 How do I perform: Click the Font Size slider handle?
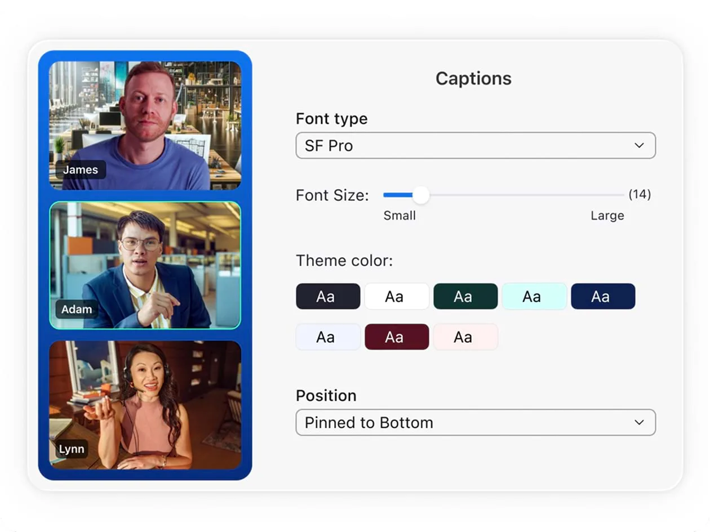(x=420, y=195)
